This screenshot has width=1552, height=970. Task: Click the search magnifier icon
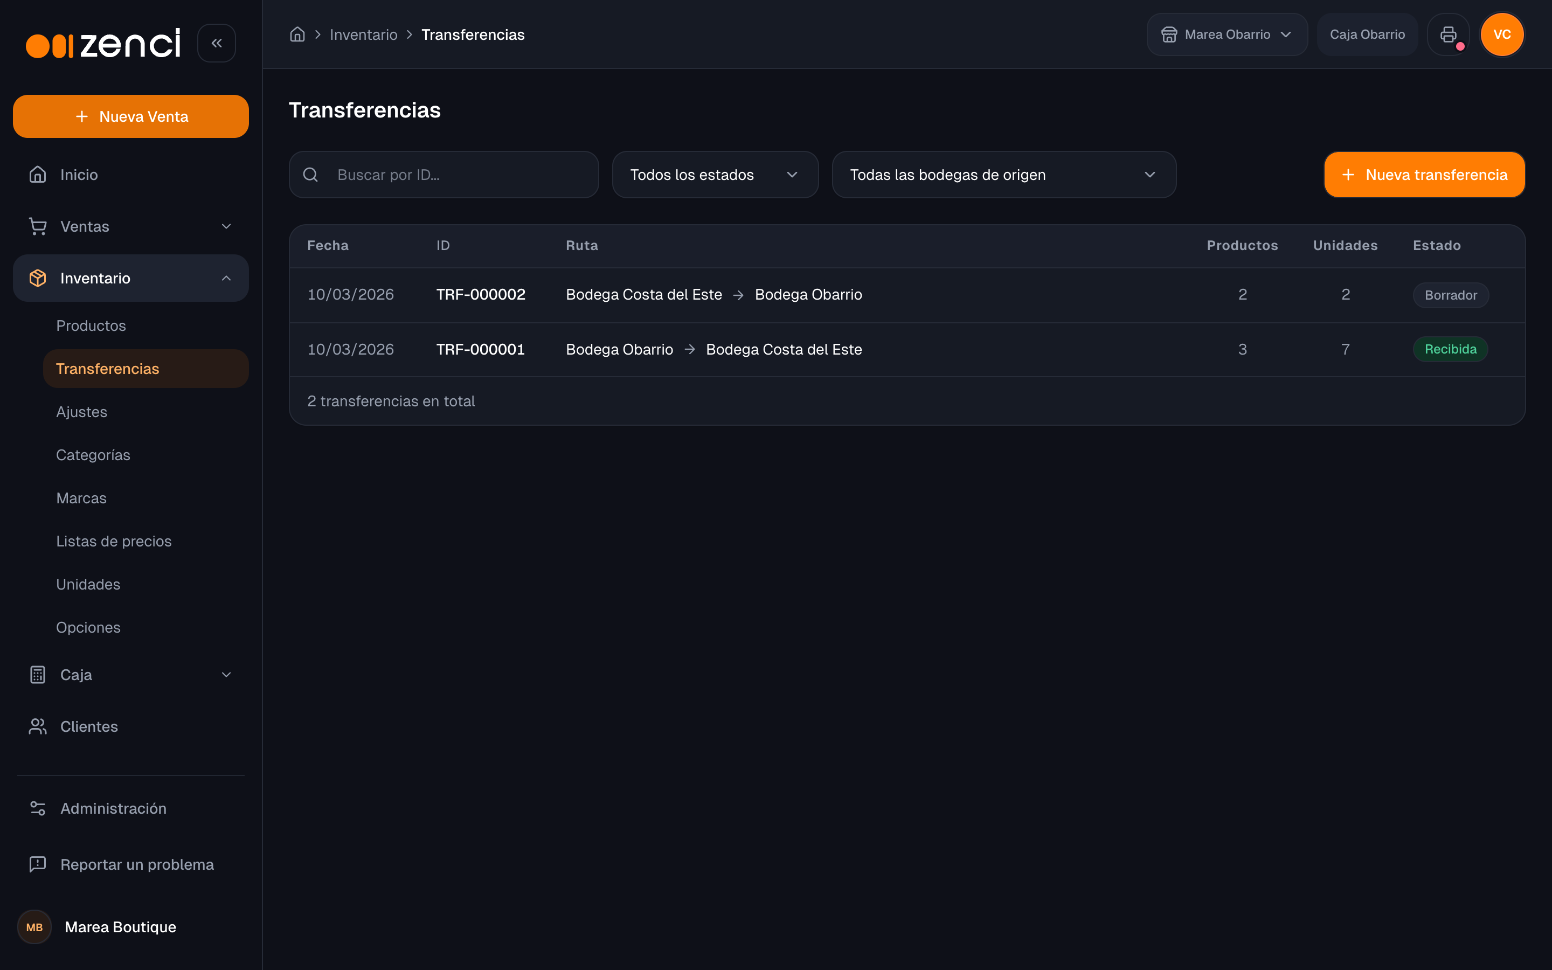point(310,175)
